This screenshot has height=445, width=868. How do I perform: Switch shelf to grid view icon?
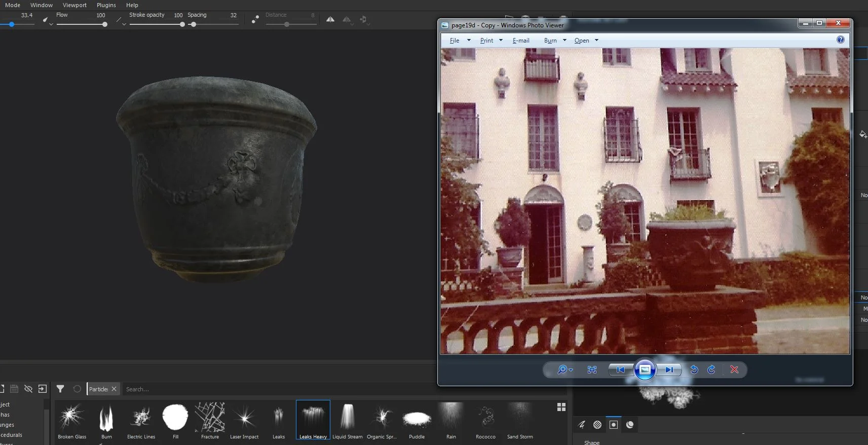click(x=561, y=407)
